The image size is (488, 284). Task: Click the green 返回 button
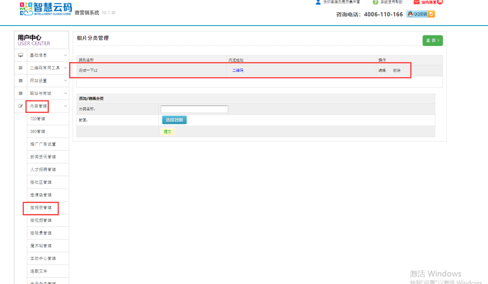432,40
